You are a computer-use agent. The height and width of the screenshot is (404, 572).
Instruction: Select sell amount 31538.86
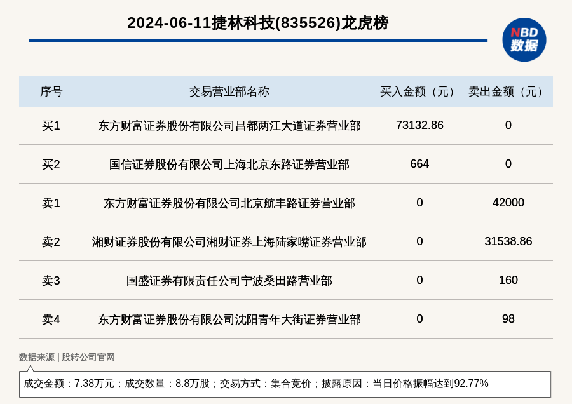point(508,241)
